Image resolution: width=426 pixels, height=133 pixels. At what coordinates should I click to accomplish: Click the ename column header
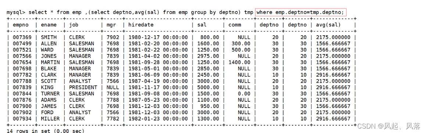(49, 25)
